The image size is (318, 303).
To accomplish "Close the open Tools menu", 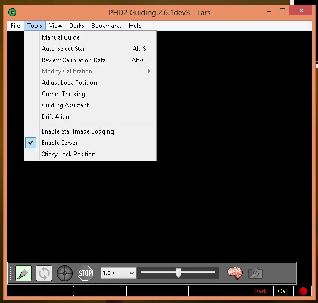I will click(x=34, y=26).
